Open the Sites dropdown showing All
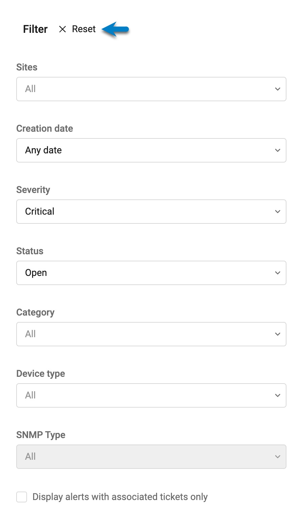The image size is (302, 520). (x=151, y=89)
